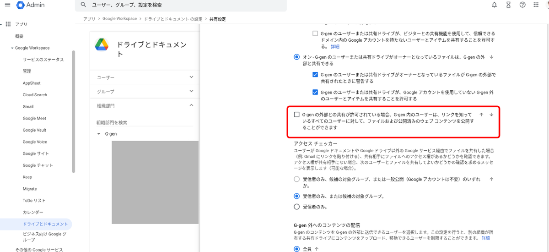Click up arrow beside first access checker option

[x=491, y=180]
